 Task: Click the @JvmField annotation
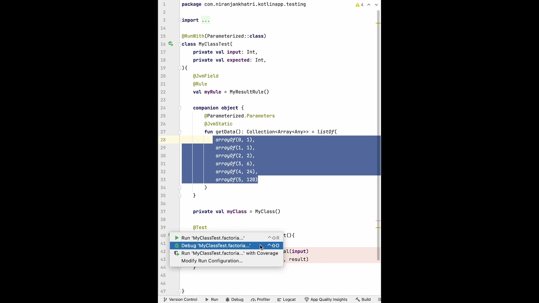click(x=205, y=76)
